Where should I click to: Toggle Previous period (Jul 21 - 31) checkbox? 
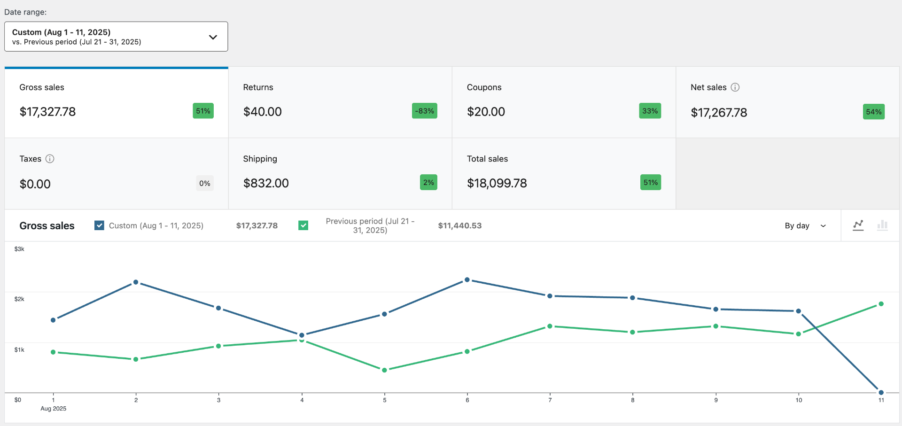[303, 225]
